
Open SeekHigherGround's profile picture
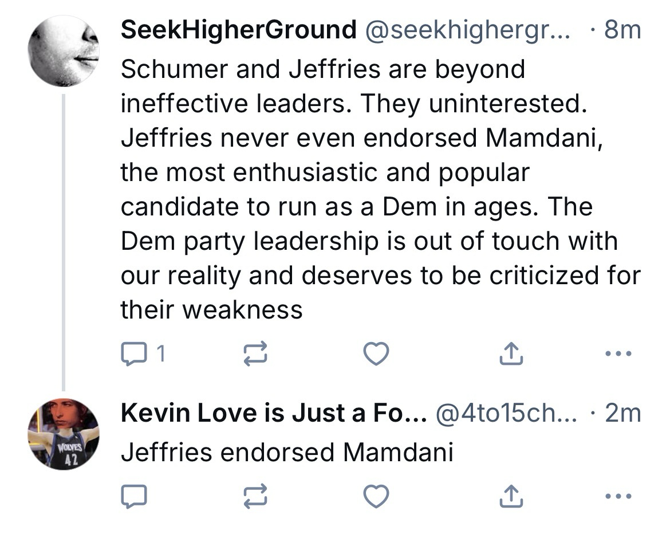[64, 50]
